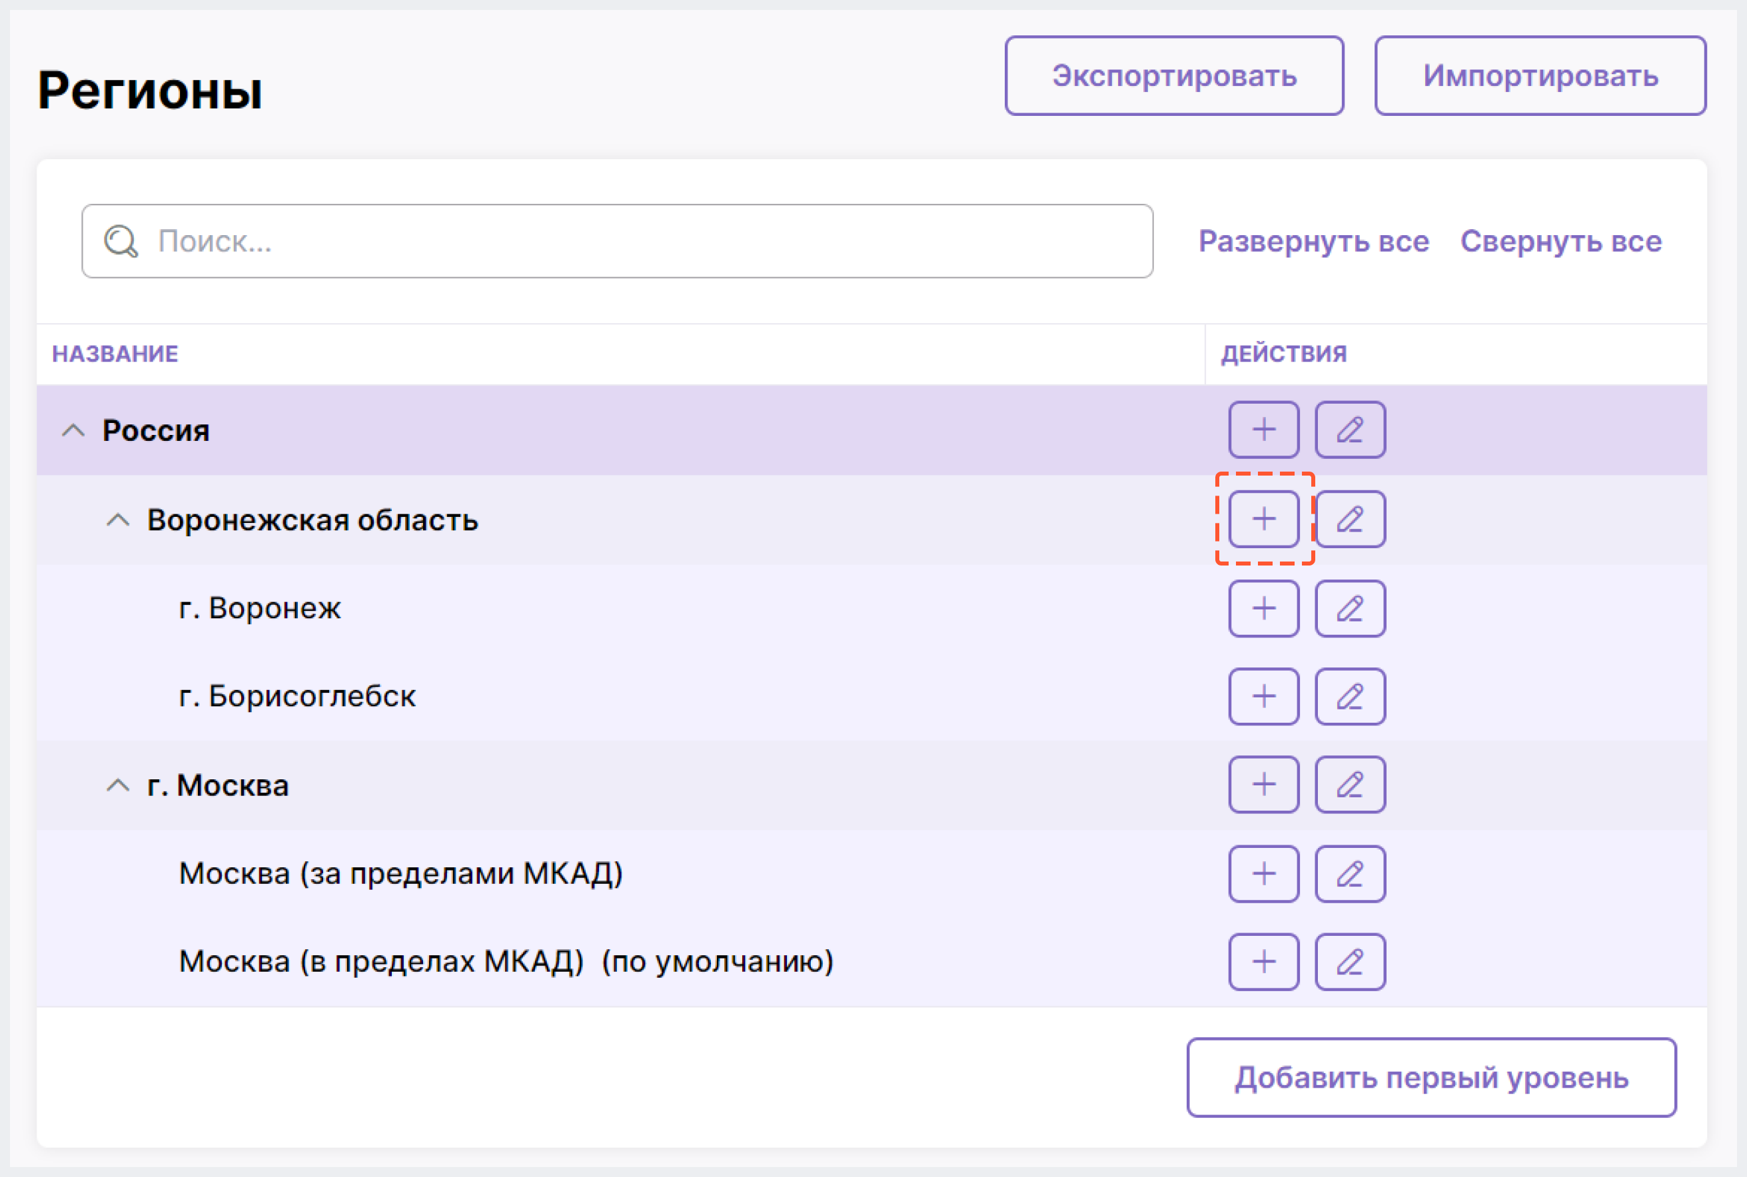This screenshot has height=1177, width=1747.
Task: Edit Воронежская область with the pencil icon
Action: [1350, 519]
